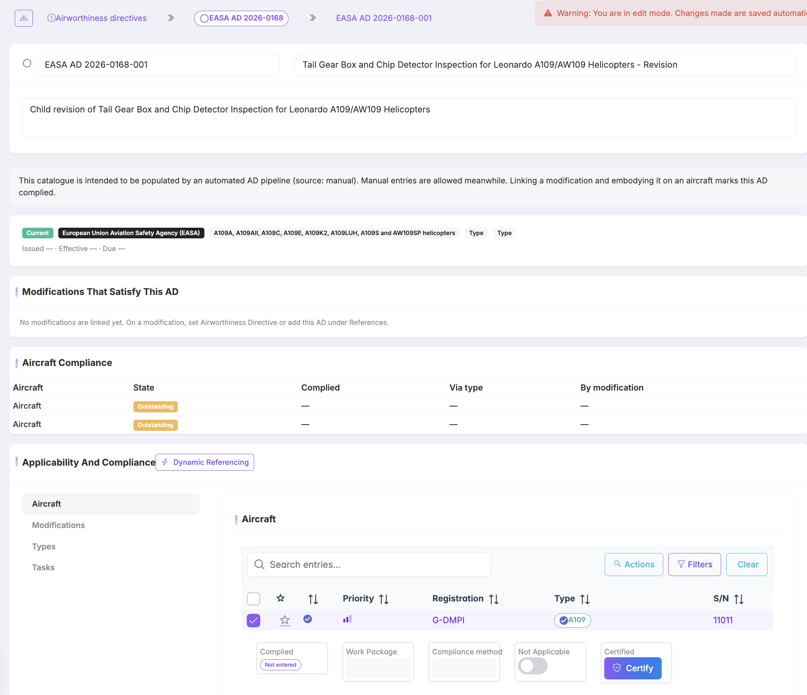The image size is (807, 695).
Task: Sort by Type column arrows
Action: pos(585,599)
